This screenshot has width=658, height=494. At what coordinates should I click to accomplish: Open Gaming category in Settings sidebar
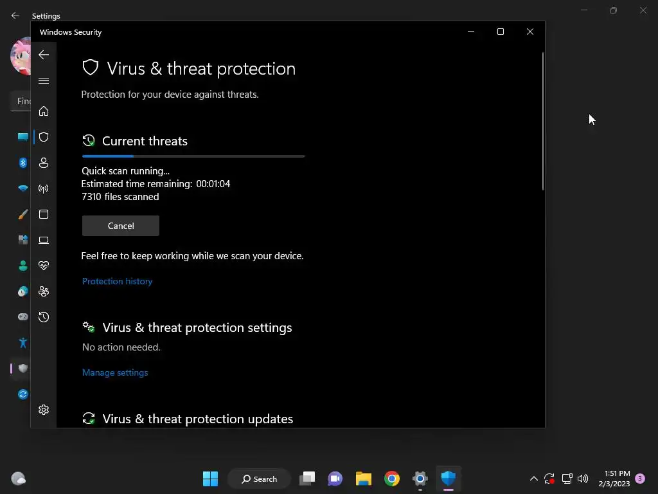point(23,316)
